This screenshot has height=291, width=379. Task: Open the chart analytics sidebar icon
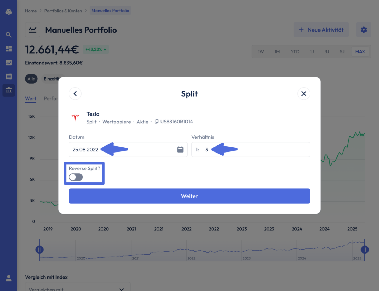9,63
